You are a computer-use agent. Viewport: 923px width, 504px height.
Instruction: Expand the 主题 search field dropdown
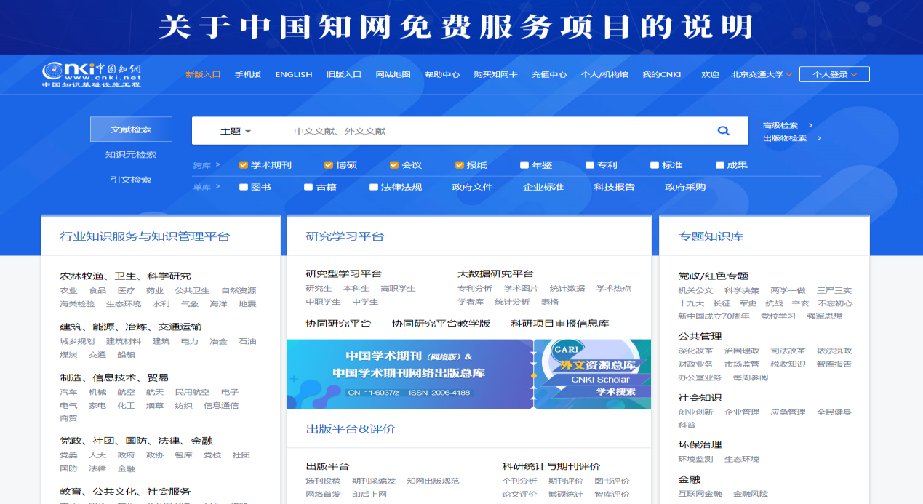click(x=236, y=132)
